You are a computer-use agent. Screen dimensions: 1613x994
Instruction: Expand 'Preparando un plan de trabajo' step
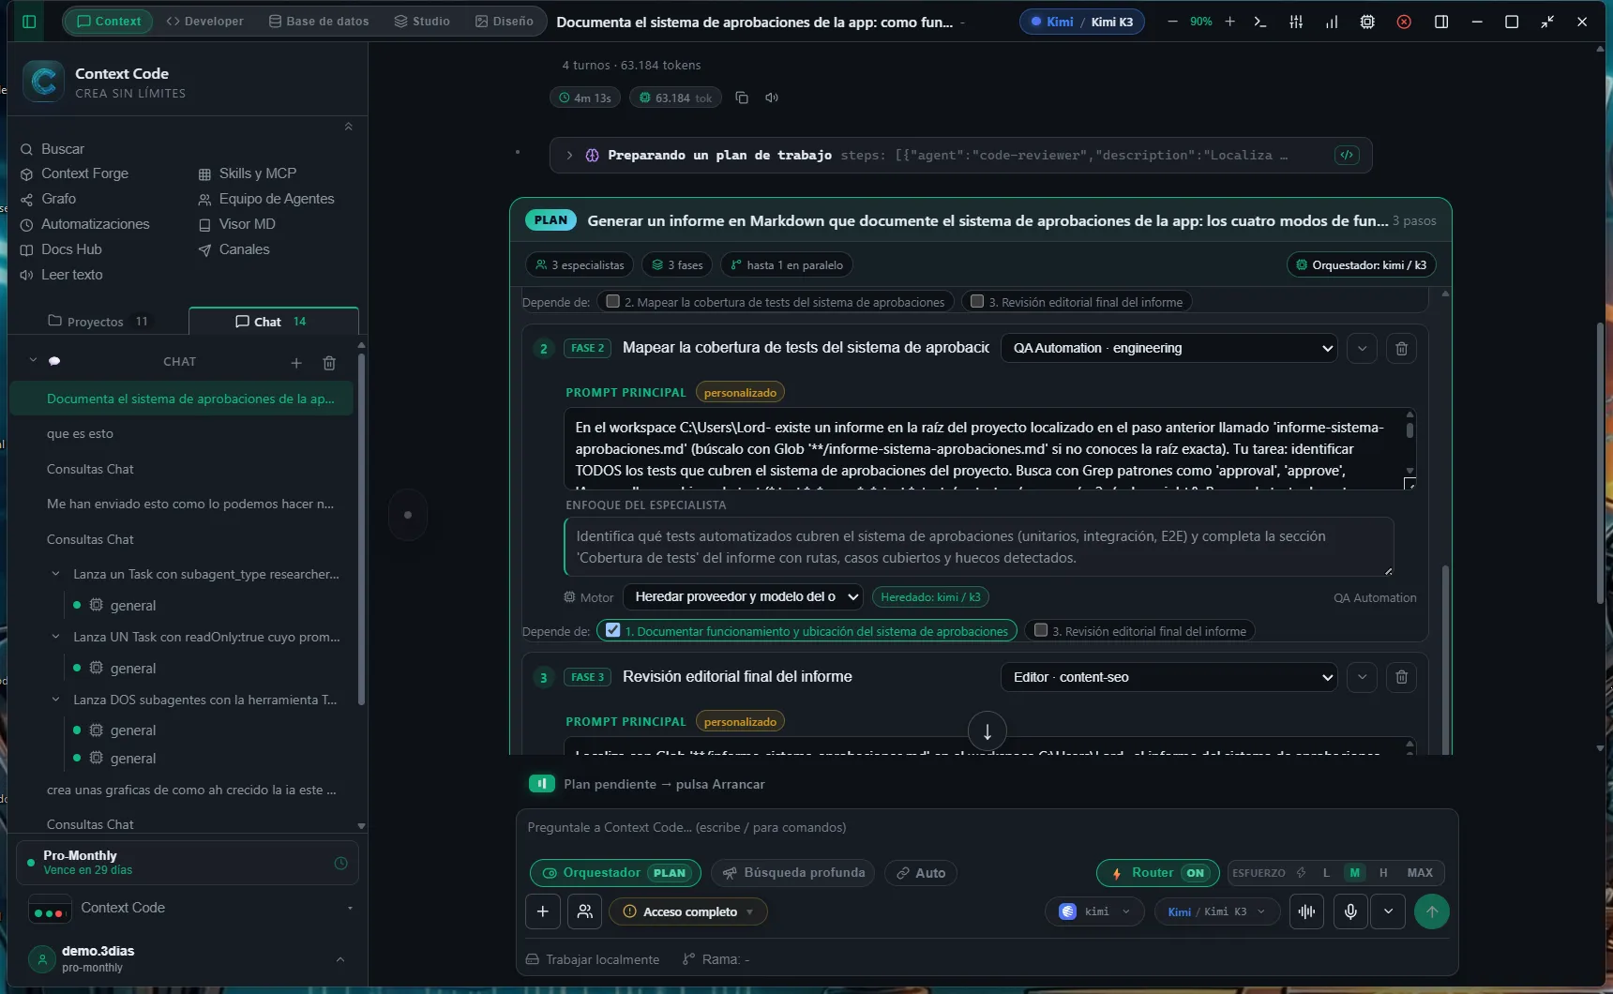pyautogui.click(x=569, y=156)
